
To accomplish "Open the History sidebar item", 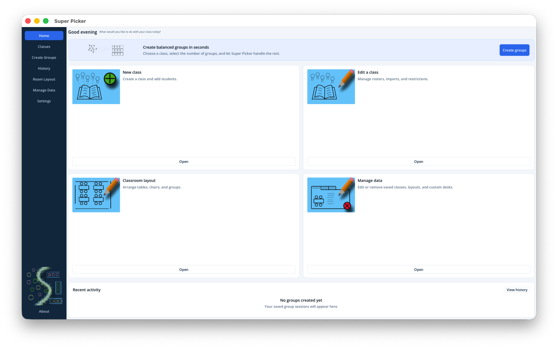I will click(44, 68).
